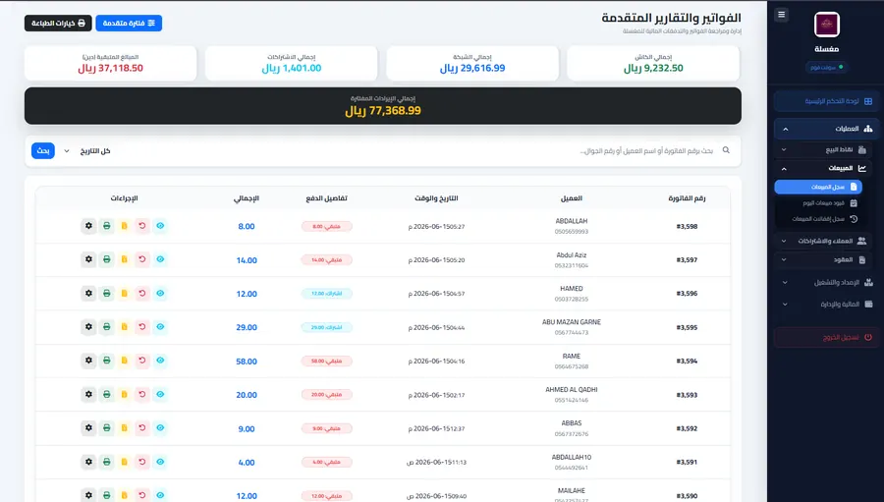View invoice #3,598 with the eye icon
884x502 pixels.
[160, 226]
